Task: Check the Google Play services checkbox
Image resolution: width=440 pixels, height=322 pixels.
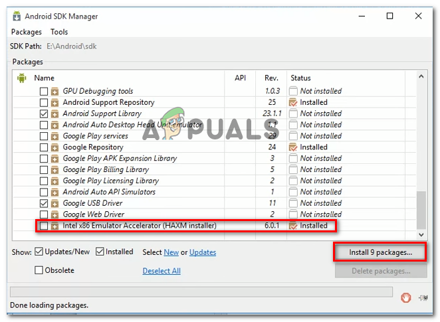Action: (44, 136)
